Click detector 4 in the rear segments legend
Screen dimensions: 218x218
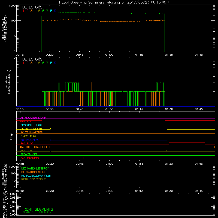coord(35,63)
